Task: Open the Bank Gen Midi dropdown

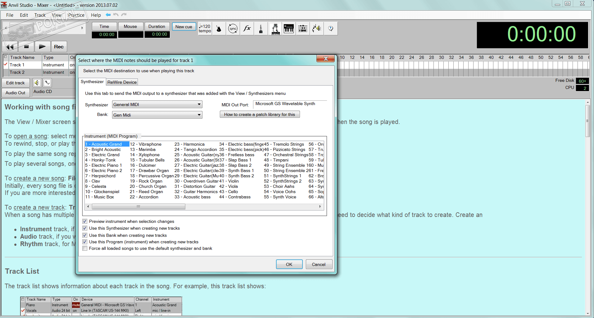Action: click(157, 115)
